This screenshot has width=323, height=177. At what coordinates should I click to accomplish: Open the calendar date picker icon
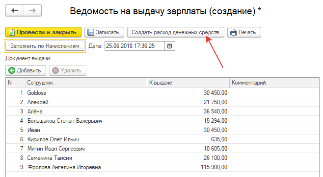tap(170, 46)
